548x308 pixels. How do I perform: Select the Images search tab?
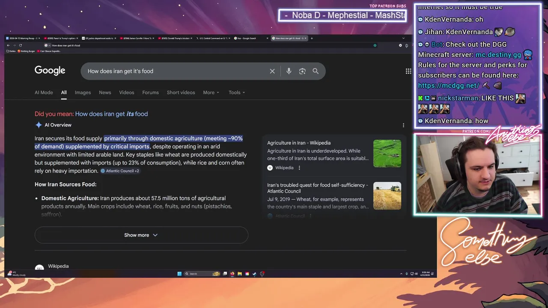click(83, 92)
